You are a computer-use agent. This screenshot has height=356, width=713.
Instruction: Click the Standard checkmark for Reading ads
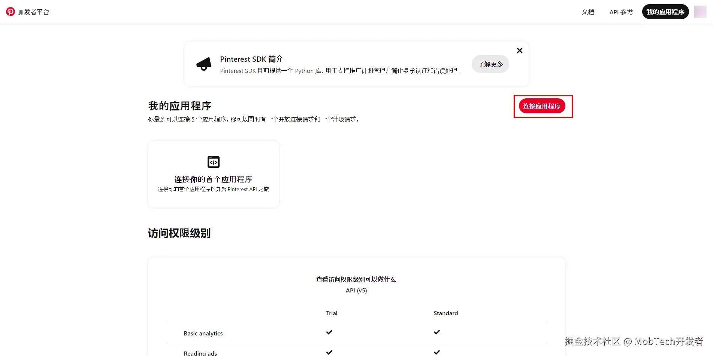437,352
